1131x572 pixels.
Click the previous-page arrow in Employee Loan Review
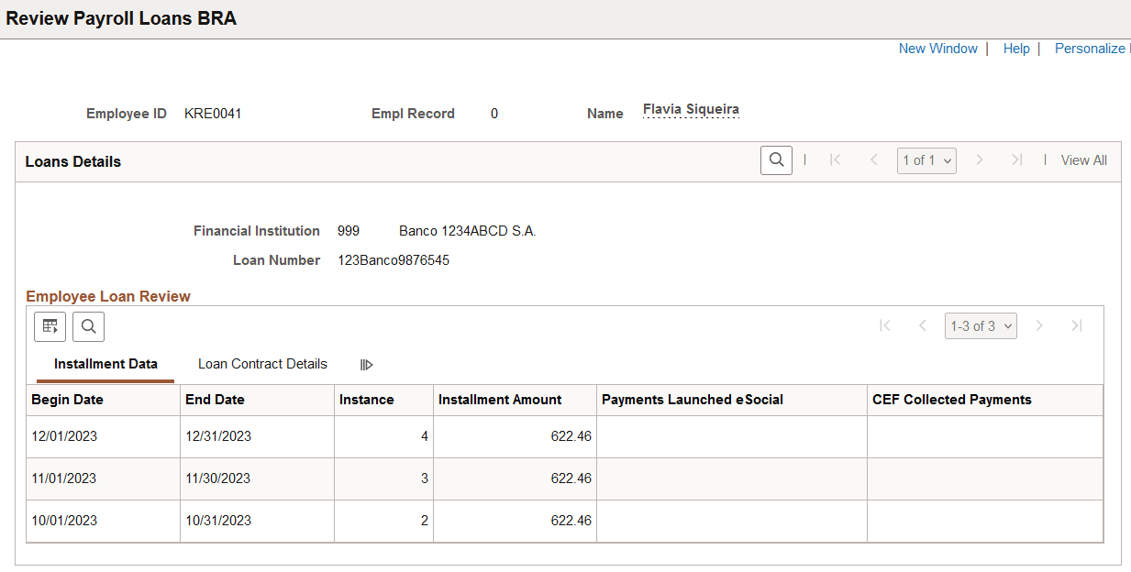922,325
